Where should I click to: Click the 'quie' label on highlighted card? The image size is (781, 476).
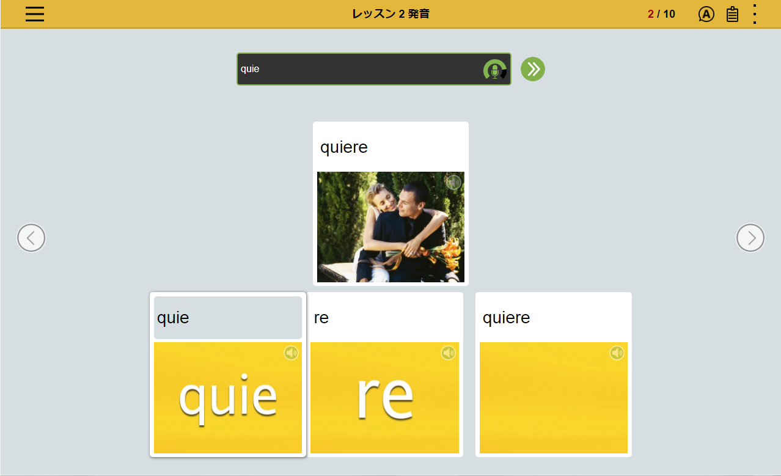(174, 318)
